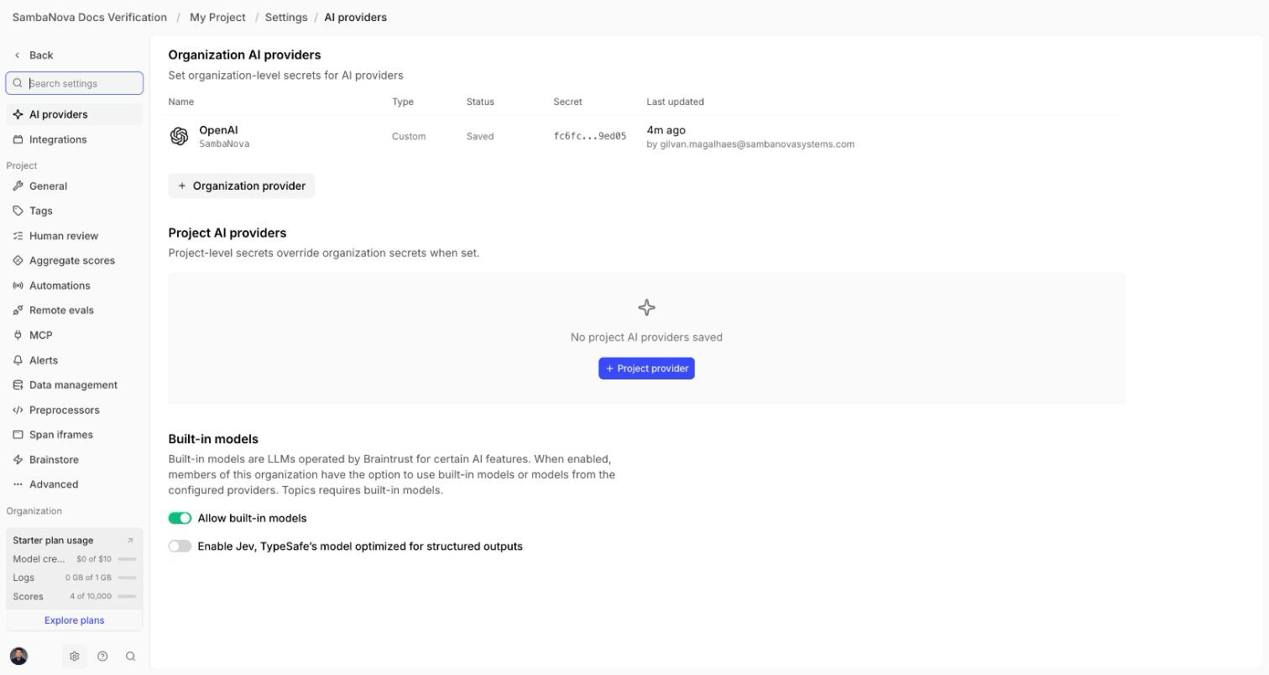Focus the Search settings field
The height and width of the screenshot is (675, 1269).
point(75,83)
